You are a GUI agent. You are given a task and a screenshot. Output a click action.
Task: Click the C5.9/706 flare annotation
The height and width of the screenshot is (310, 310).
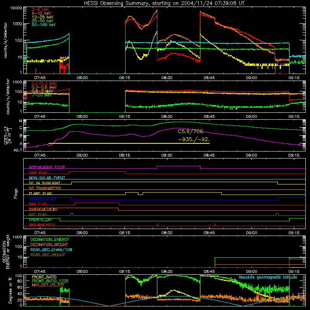[190, 131]
